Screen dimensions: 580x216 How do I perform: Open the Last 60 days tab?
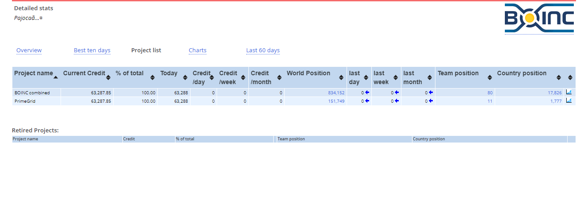point(263,50)
